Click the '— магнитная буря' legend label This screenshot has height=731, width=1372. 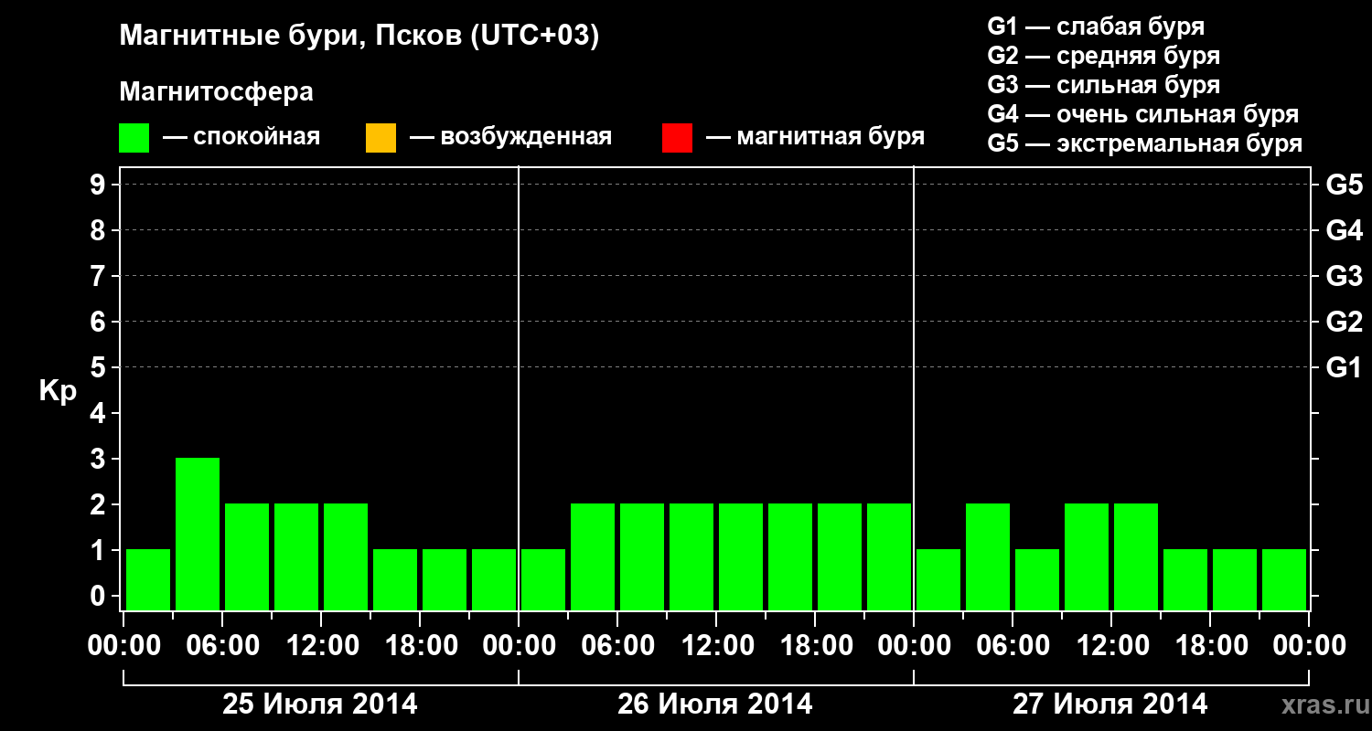click(x=815, y=137)
